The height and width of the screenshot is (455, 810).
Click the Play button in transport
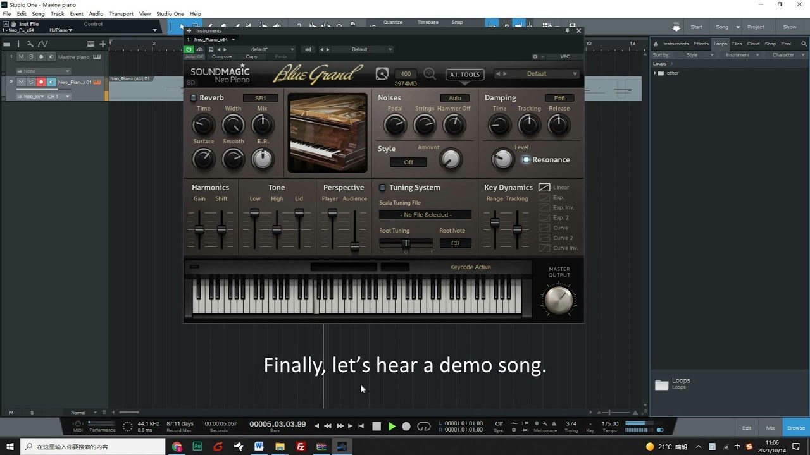tap(392, 427)
